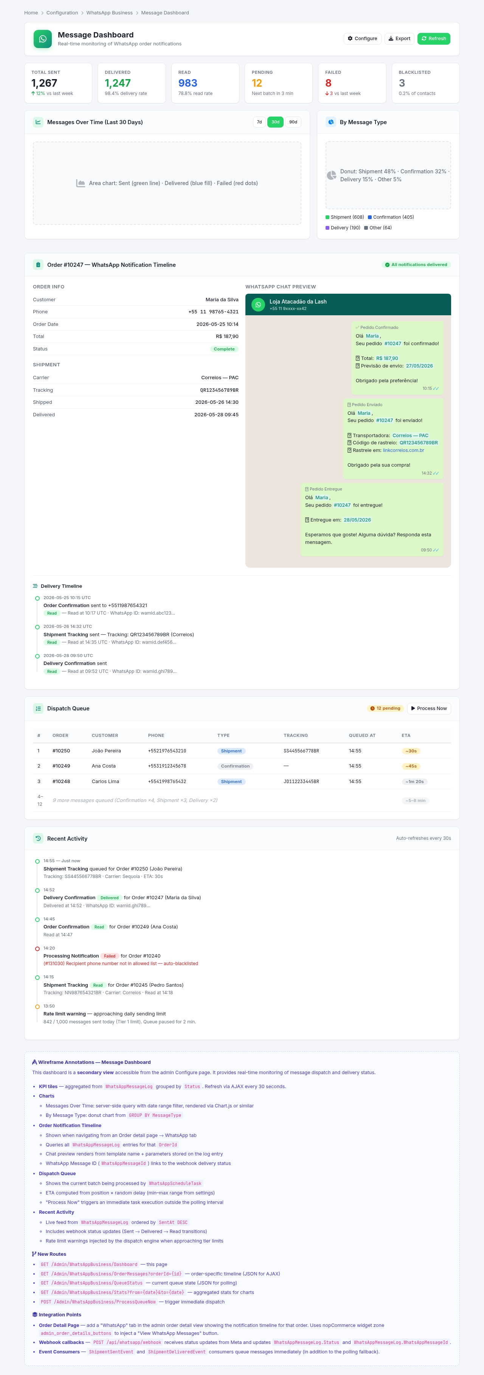Click the gray Other (64) legend swatch

366,228
